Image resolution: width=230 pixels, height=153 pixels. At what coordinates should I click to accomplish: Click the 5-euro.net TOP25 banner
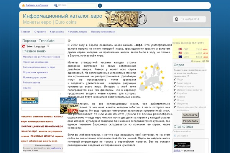(69, 109)
